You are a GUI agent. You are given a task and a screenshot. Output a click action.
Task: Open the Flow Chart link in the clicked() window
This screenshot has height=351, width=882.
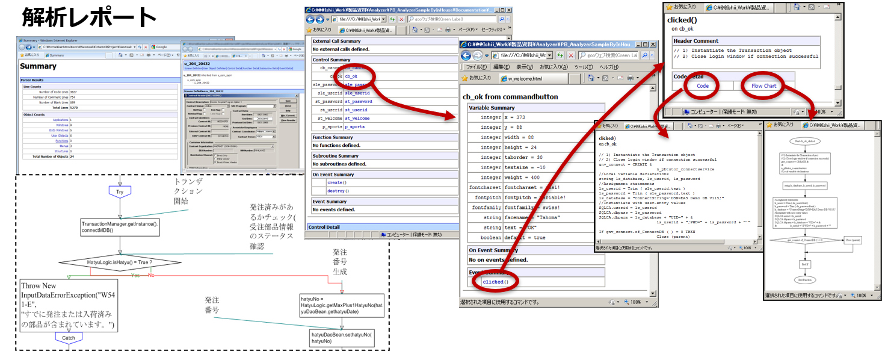click(764, 85)
